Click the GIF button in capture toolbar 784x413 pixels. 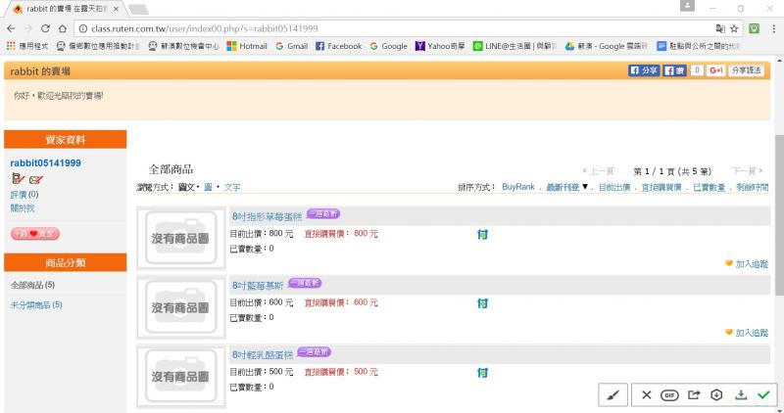click(x=669, y=395)
